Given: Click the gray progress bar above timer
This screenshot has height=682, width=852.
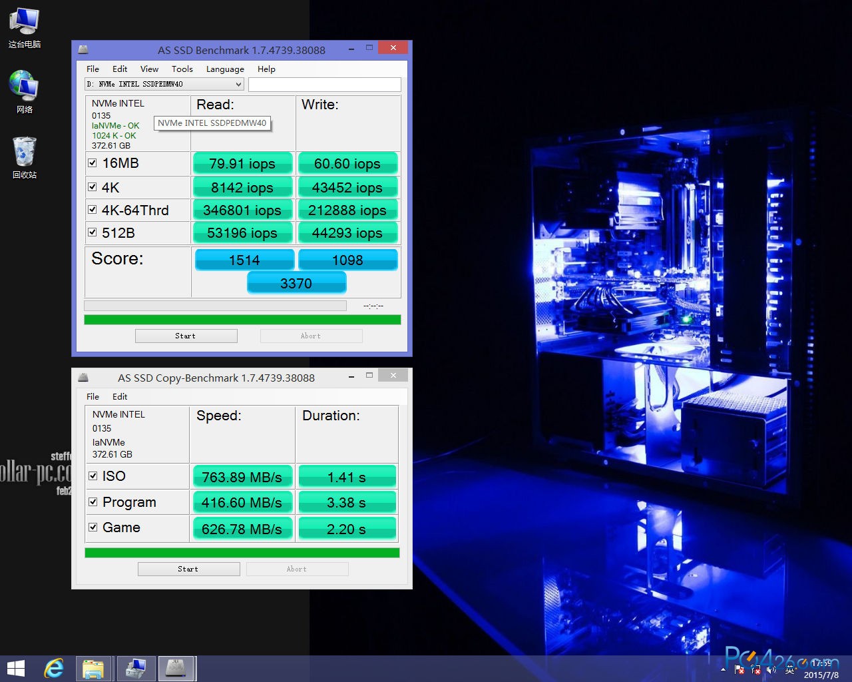Looking at the screenshot, I should [x=215, y=306].
